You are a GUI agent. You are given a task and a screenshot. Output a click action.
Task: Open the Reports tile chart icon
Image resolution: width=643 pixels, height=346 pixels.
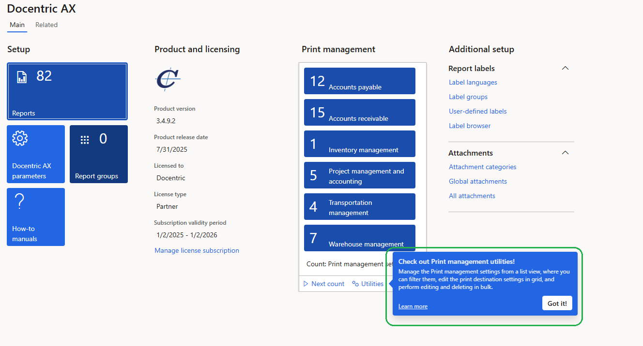(22, 77)
